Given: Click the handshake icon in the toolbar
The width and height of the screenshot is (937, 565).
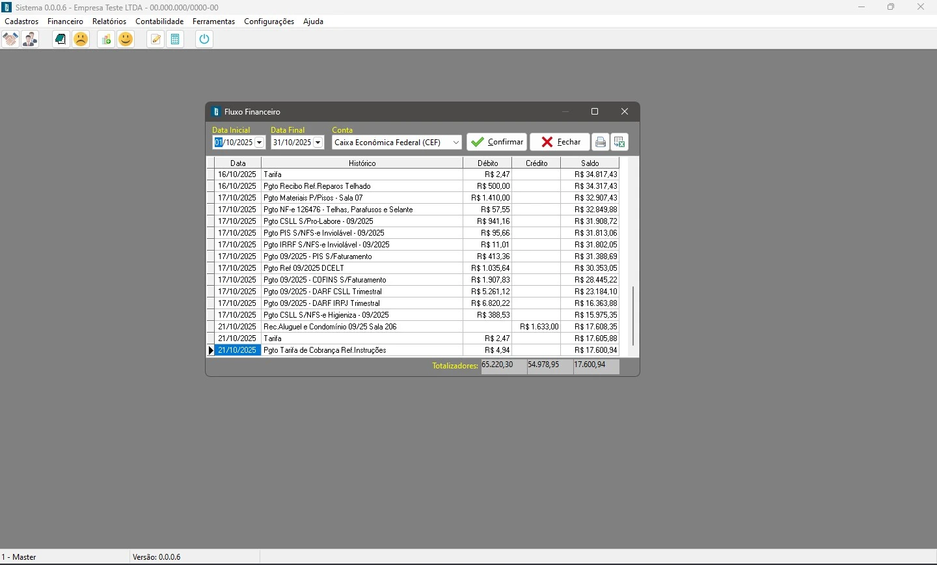Looking at the screenshot, I should click(x=10, y=40).
